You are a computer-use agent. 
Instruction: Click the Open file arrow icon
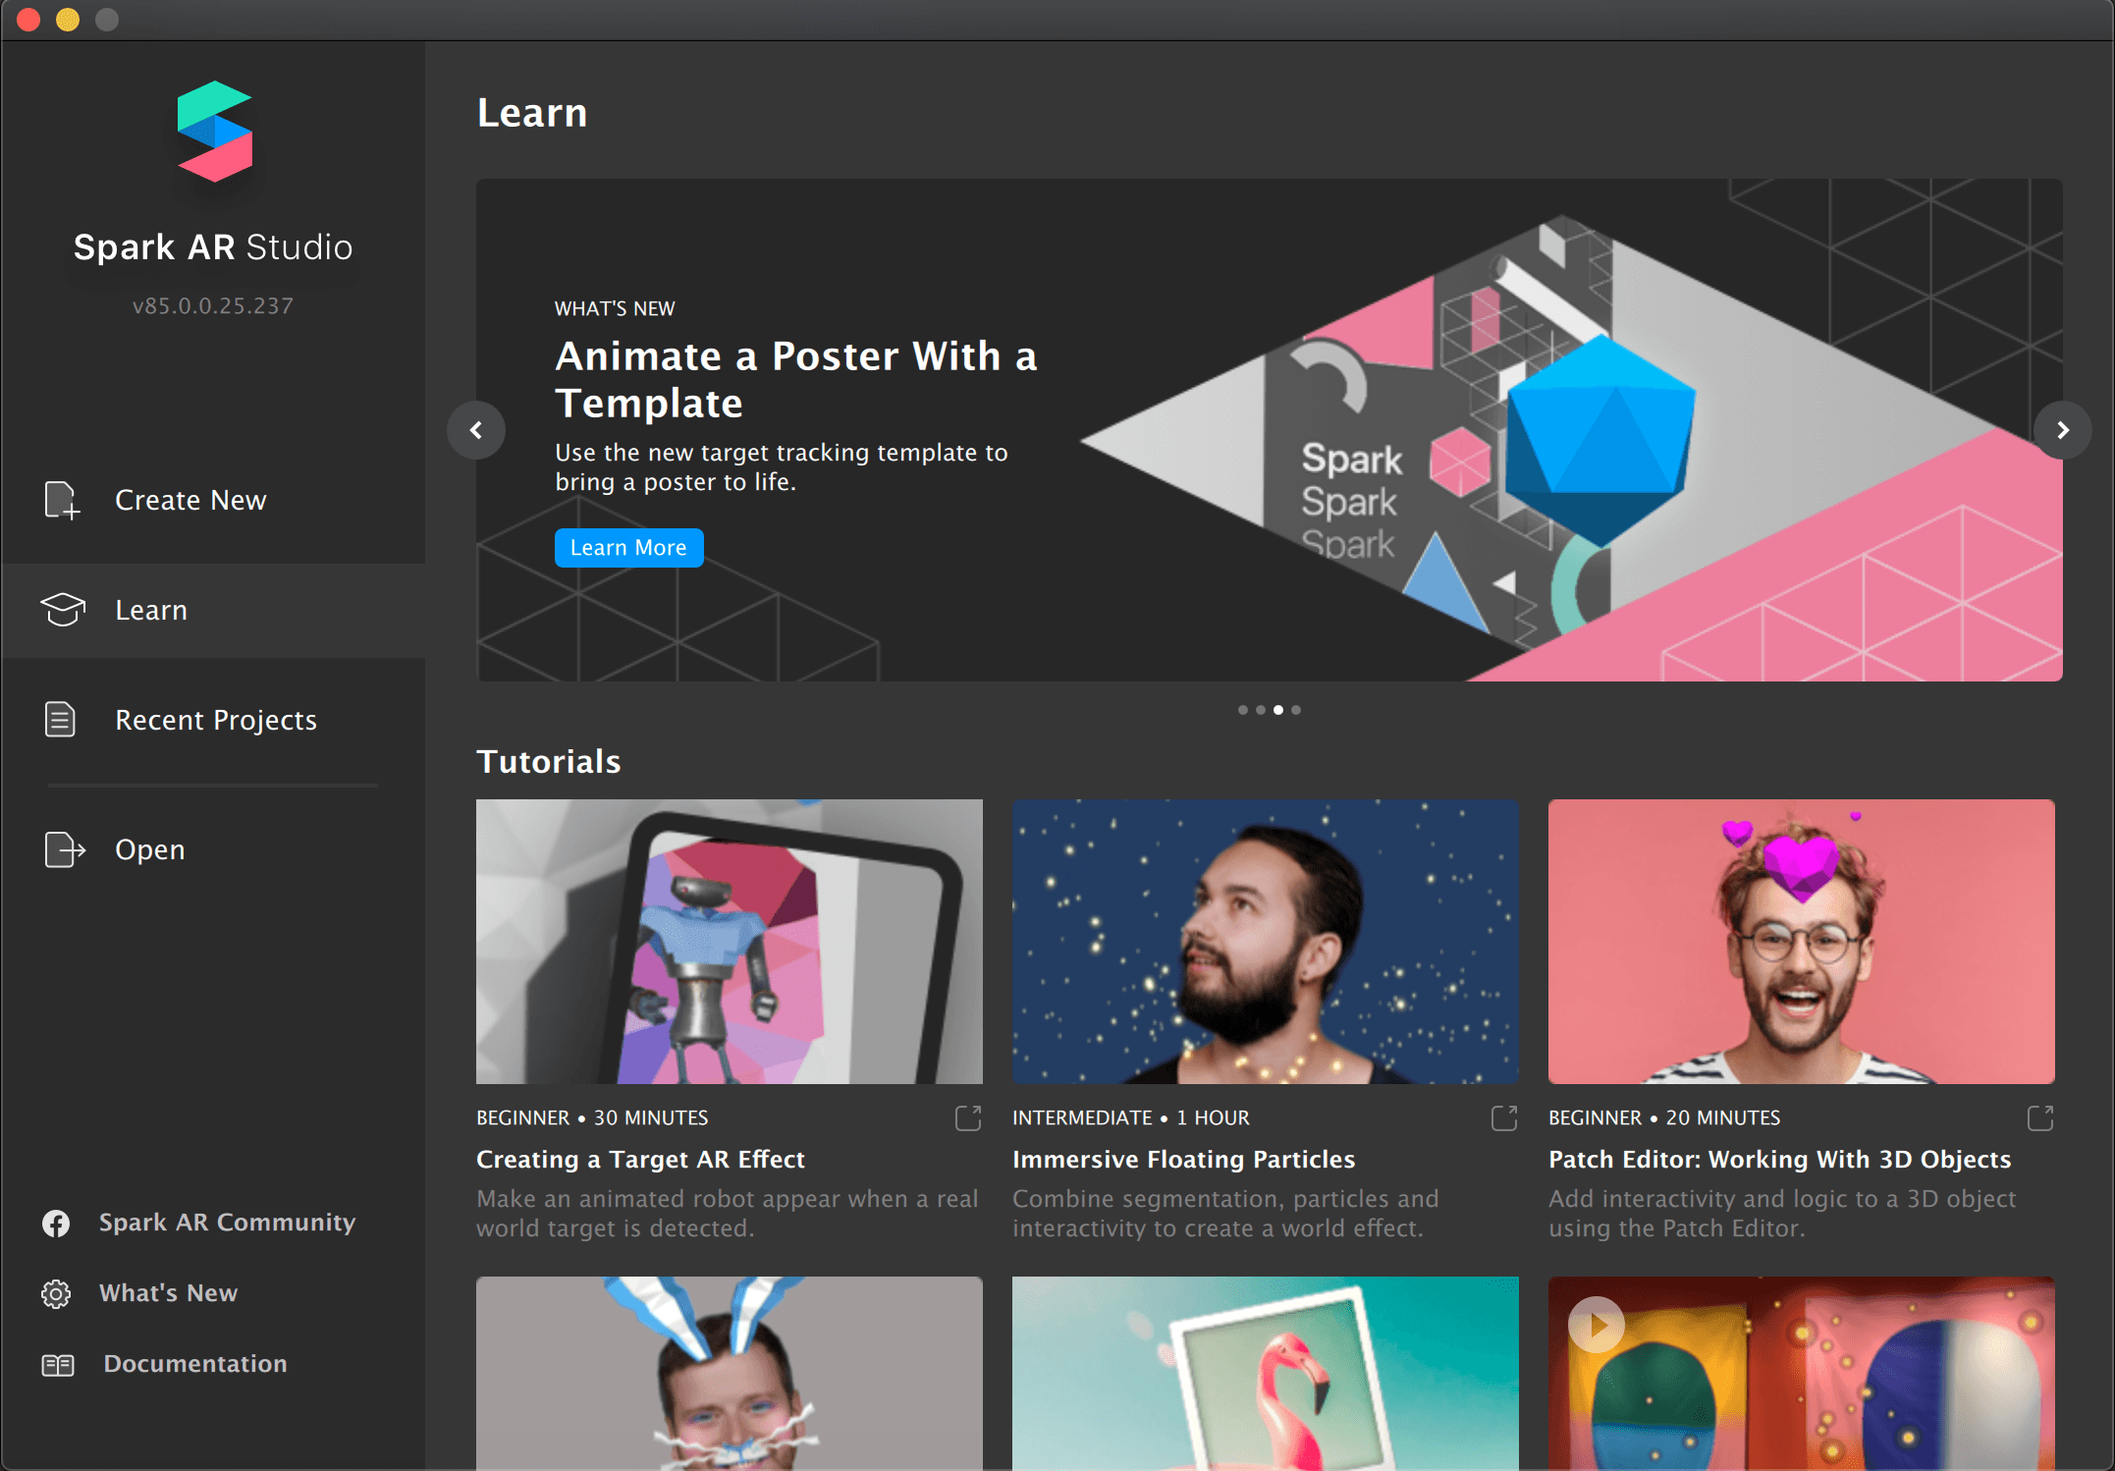point(64,849)
